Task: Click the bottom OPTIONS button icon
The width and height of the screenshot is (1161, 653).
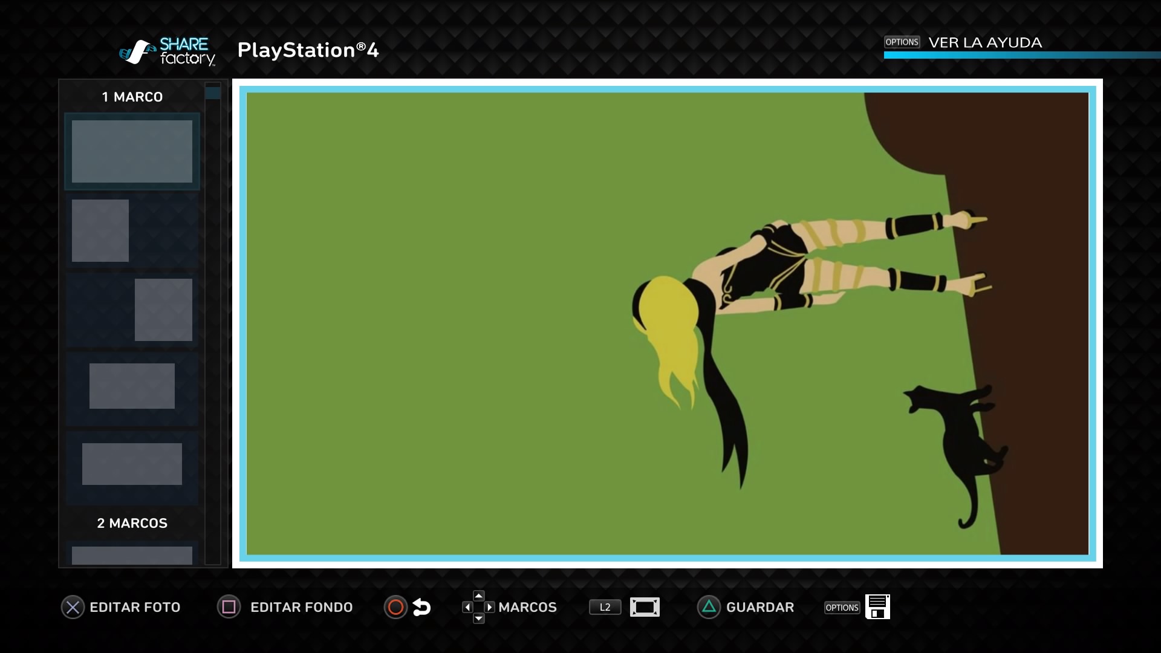Action: point(842,608)
